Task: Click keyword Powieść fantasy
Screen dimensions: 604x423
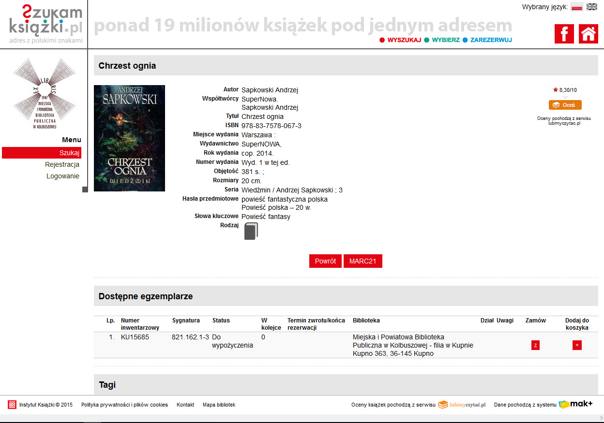Action: point(266,217)
